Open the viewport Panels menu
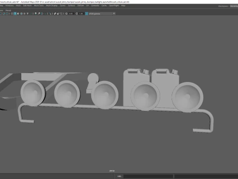The height and width of the screenshot is (179, 238). [x=8, y=10]
